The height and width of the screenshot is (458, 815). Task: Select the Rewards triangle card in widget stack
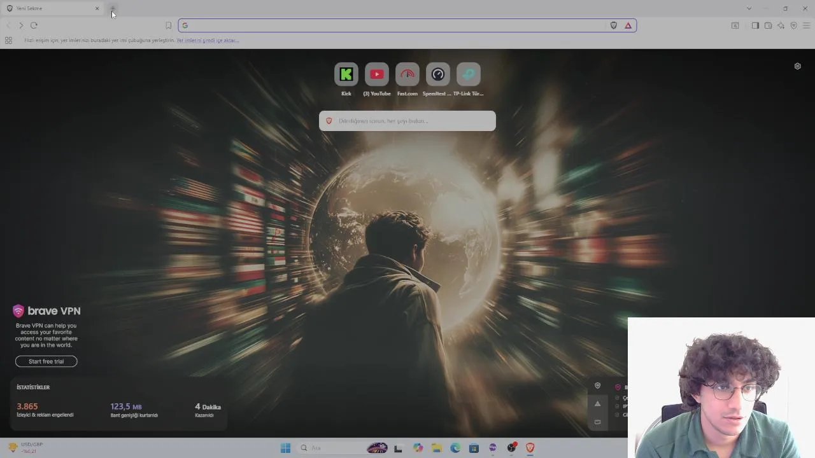[597, 404]
